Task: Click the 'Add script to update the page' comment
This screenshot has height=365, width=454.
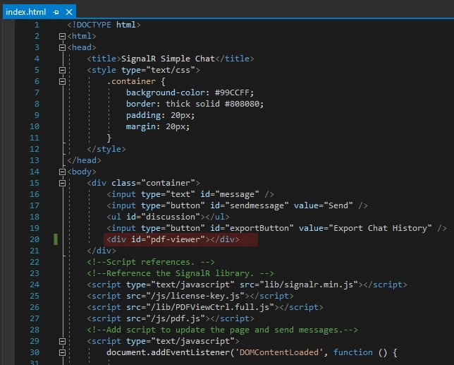Action: click(222, 330)
